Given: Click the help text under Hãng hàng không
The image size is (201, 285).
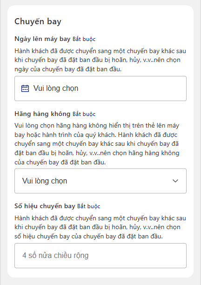Looking at the screenshot, I should [x=97, y=144].
